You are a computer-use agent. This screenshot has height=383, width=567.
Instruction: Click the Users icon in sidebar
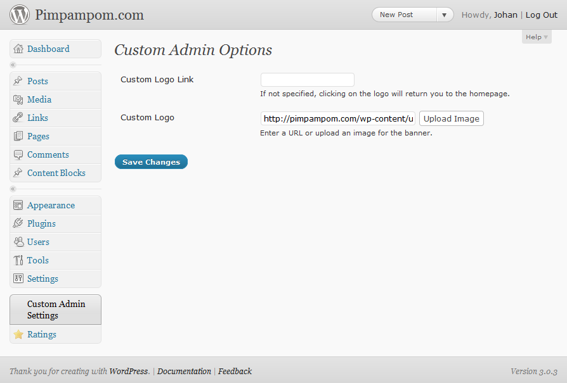(18, 242)
